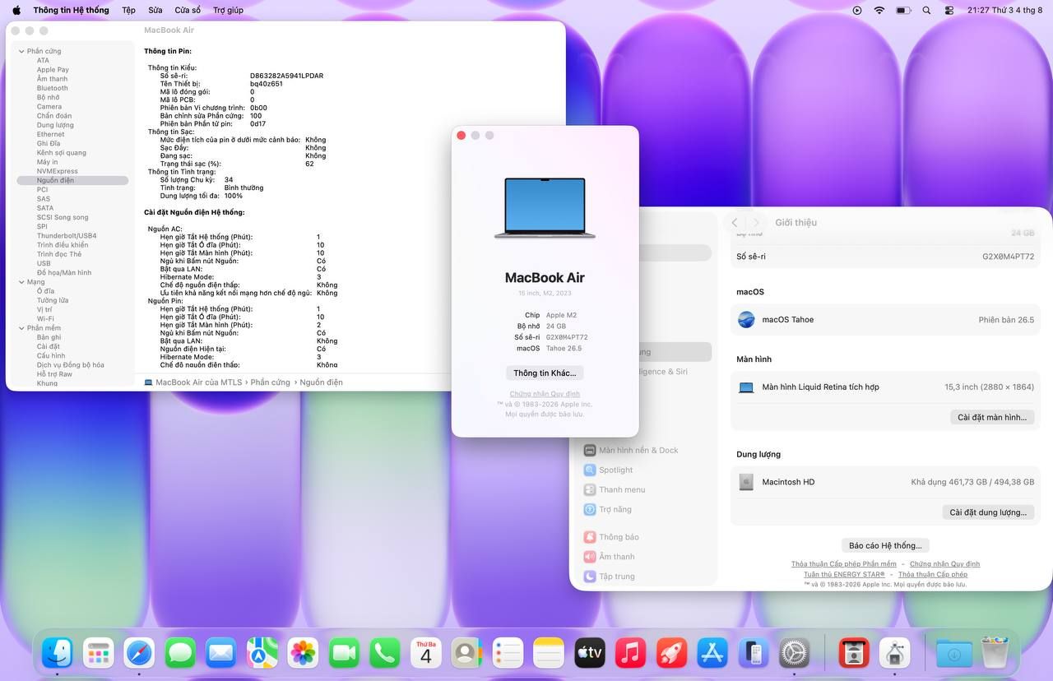Open the Phone app in the Dock
The image size is (1053, 681).
tap(385, 653)
